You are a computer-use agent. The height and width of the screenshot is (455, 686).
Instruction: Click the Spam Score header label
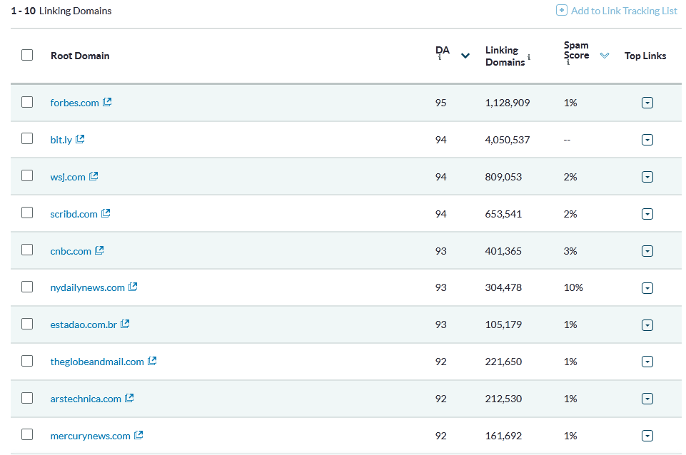pyautogui.click(x=576, y=50)
